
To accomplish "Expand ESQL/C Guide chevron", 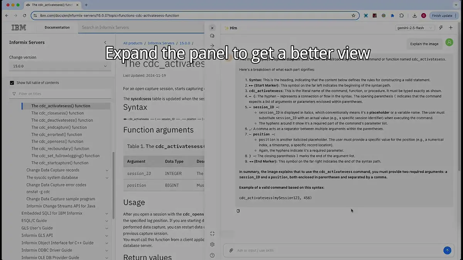I will pyautogui.click(x=107, y=221).
